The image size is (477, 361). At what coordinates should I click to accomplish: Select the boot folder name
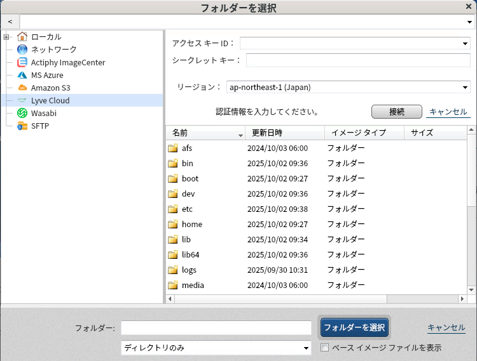pos(190,178)
